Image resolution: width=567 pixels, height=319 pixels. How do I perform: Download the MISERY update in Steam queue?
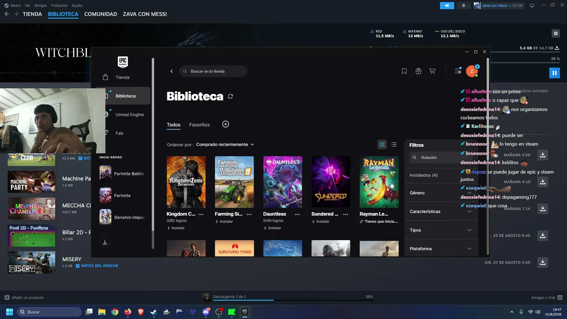(543, 262)
